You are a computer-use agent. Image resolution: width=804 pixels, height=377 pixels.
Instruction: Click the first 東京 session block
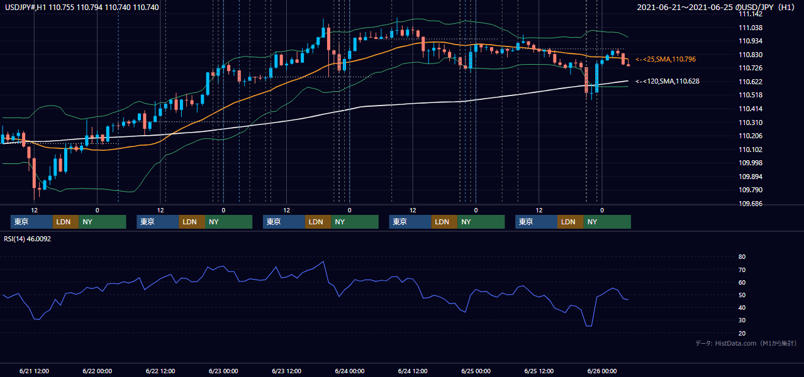pos(31,222)
